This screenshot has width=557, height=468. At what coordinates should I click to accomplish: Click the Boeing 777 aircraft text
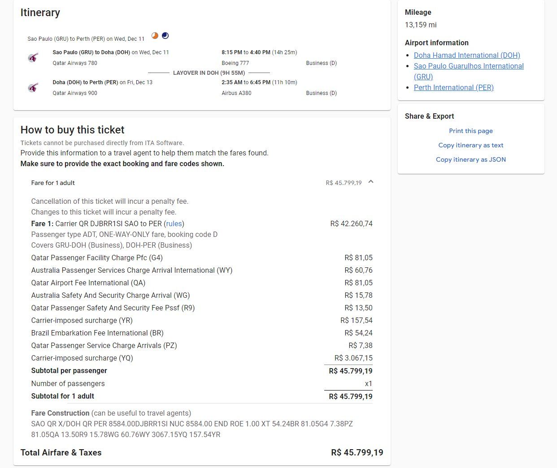235,63
